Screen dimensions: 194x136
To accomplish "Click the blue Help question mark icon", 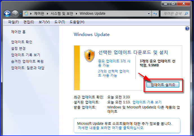I will [187, 29].
